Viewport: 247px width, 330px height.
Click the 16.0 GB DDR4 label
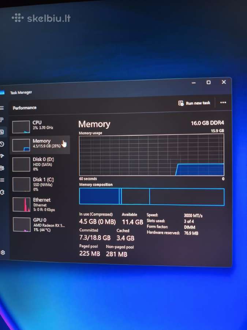click(x=207, y=123)
